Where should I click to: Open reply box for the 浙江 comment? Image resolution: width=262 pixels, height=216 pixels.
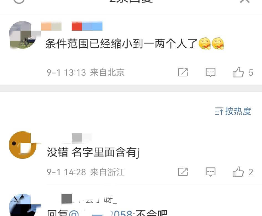tap(210, 172)
